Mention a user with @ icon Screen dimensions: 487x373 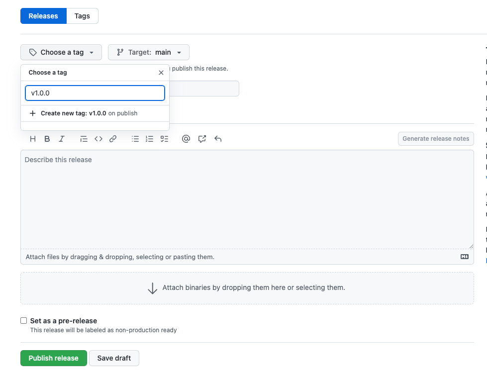(x=186, y=139)
